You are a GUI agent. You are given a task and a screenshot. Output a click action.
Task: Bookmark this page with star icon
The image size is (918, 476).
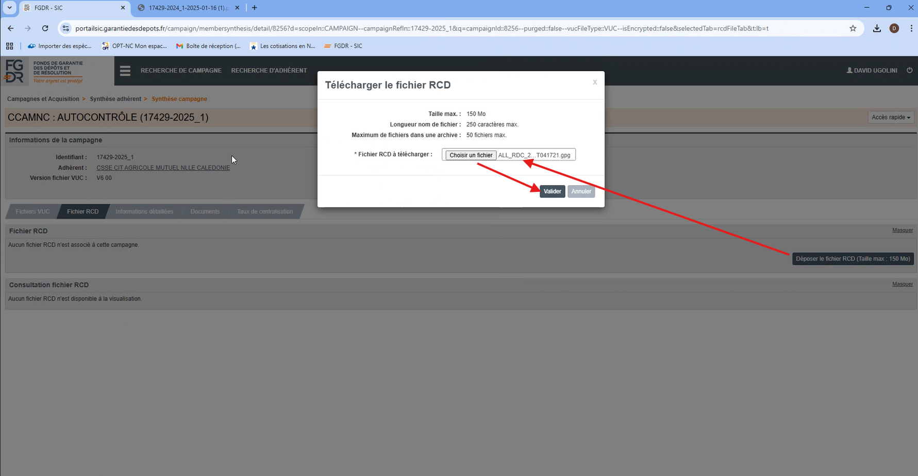point(853,28)
